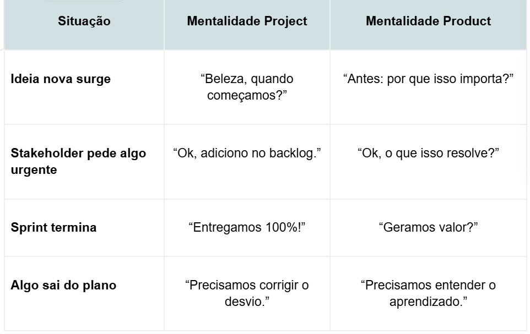The image size is (530, 334).
Task: Click the 'Sprint termina' row label
Action: [x=53, y=227]
